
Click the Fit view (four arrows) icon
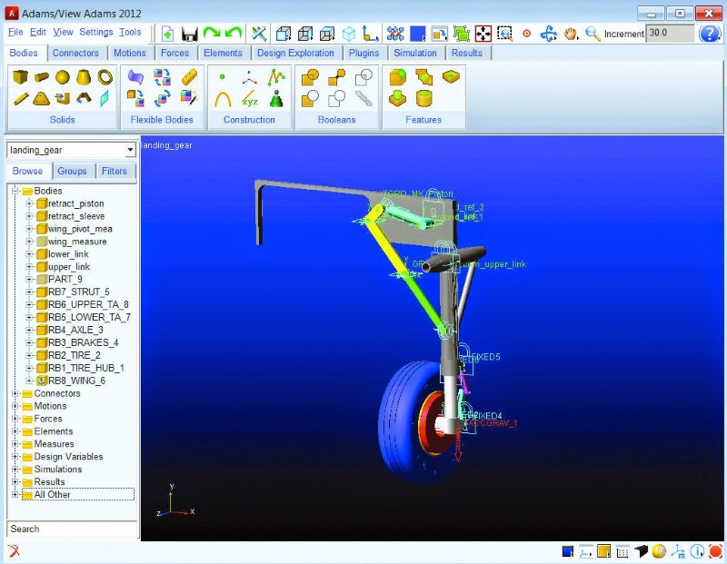[483, 34]
